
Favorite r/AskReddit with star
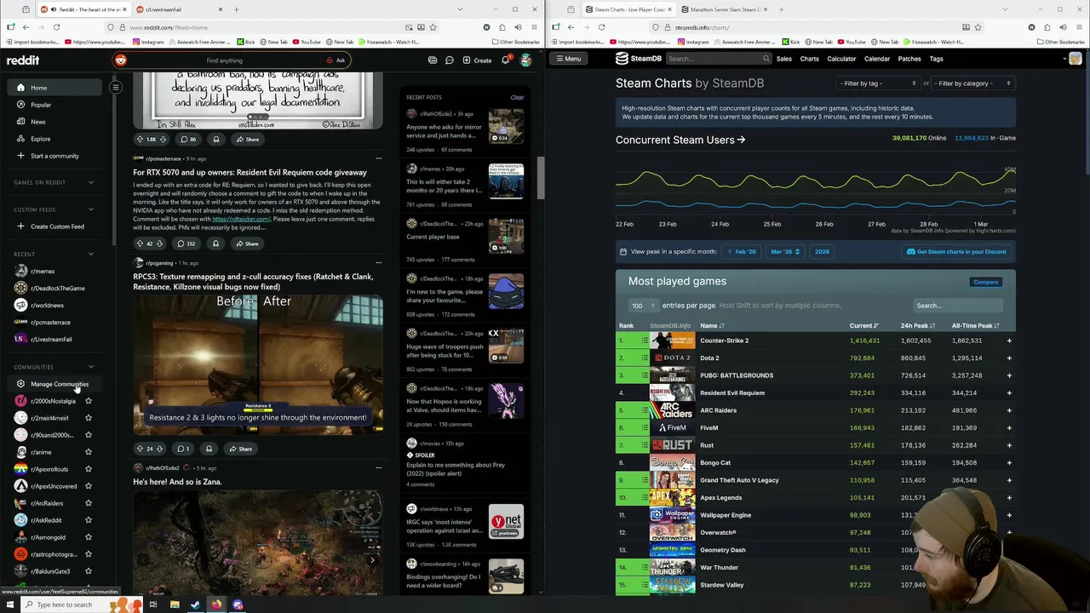(88, 520)
